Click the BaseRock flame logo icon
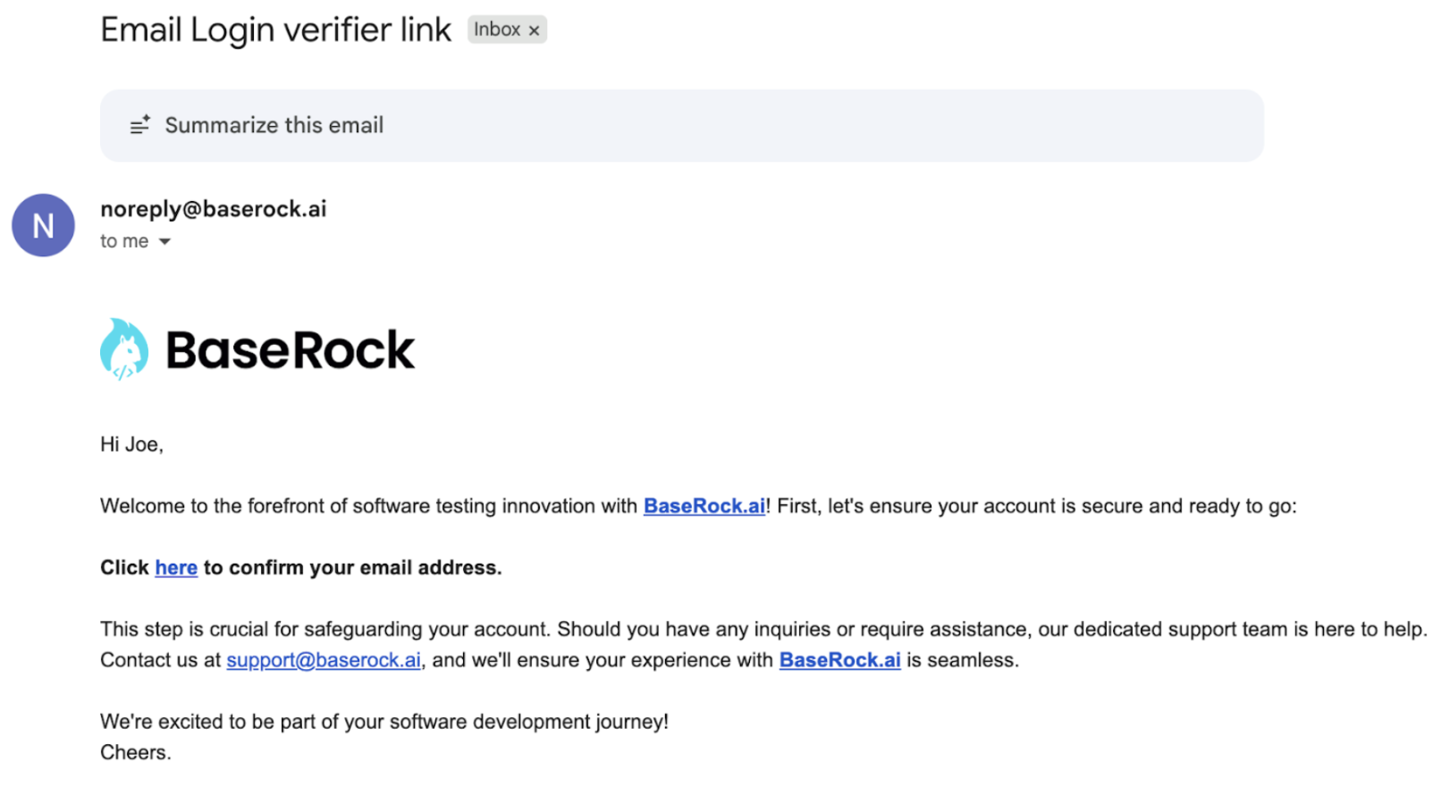This screenshot has width=1450, height=795. point(124,349)
